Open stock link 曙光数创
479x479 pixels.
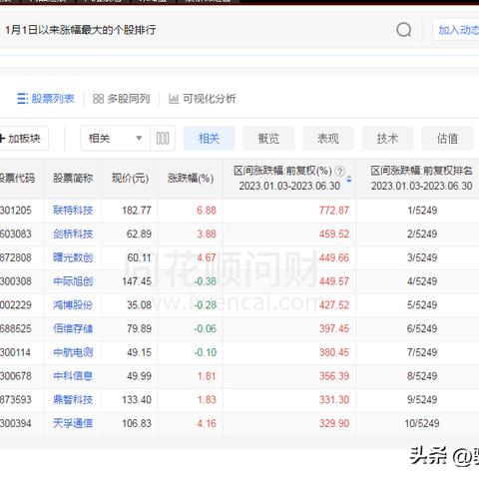73,257
